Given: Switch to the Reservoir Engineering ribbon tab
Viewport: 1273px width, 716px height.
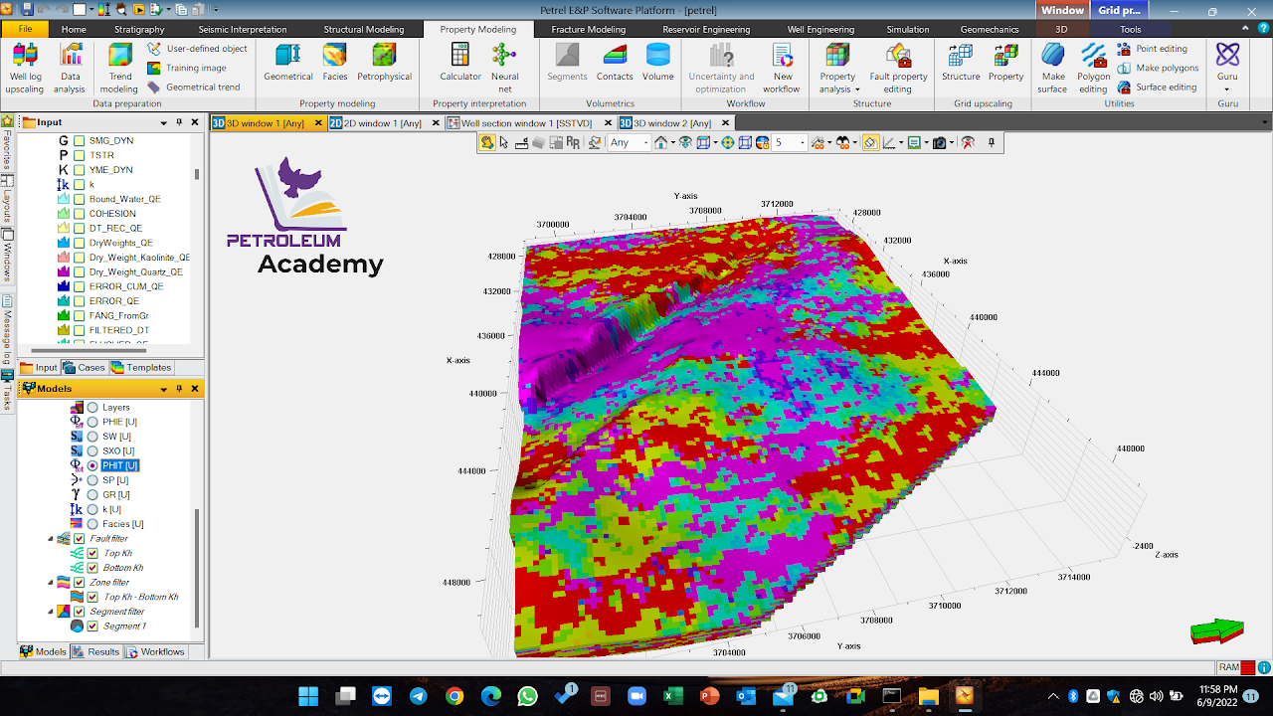Looking at the screenshot, I should [x=705, y=30].
